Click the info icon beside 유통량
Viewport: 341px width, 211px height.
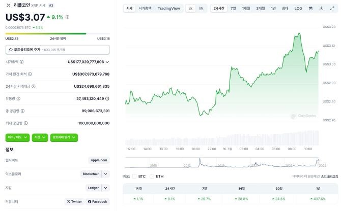coord(18,98)
